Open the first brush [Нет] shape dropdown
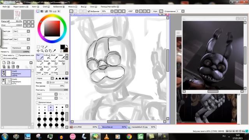 pos(56,94)
